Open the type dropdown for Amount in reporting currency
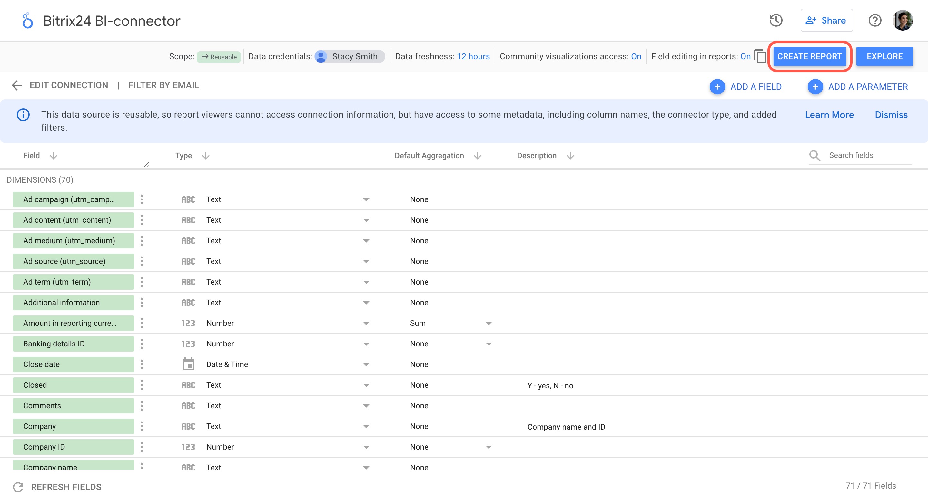The width and height of the screenshot is (928, 504). coord(366,323)
